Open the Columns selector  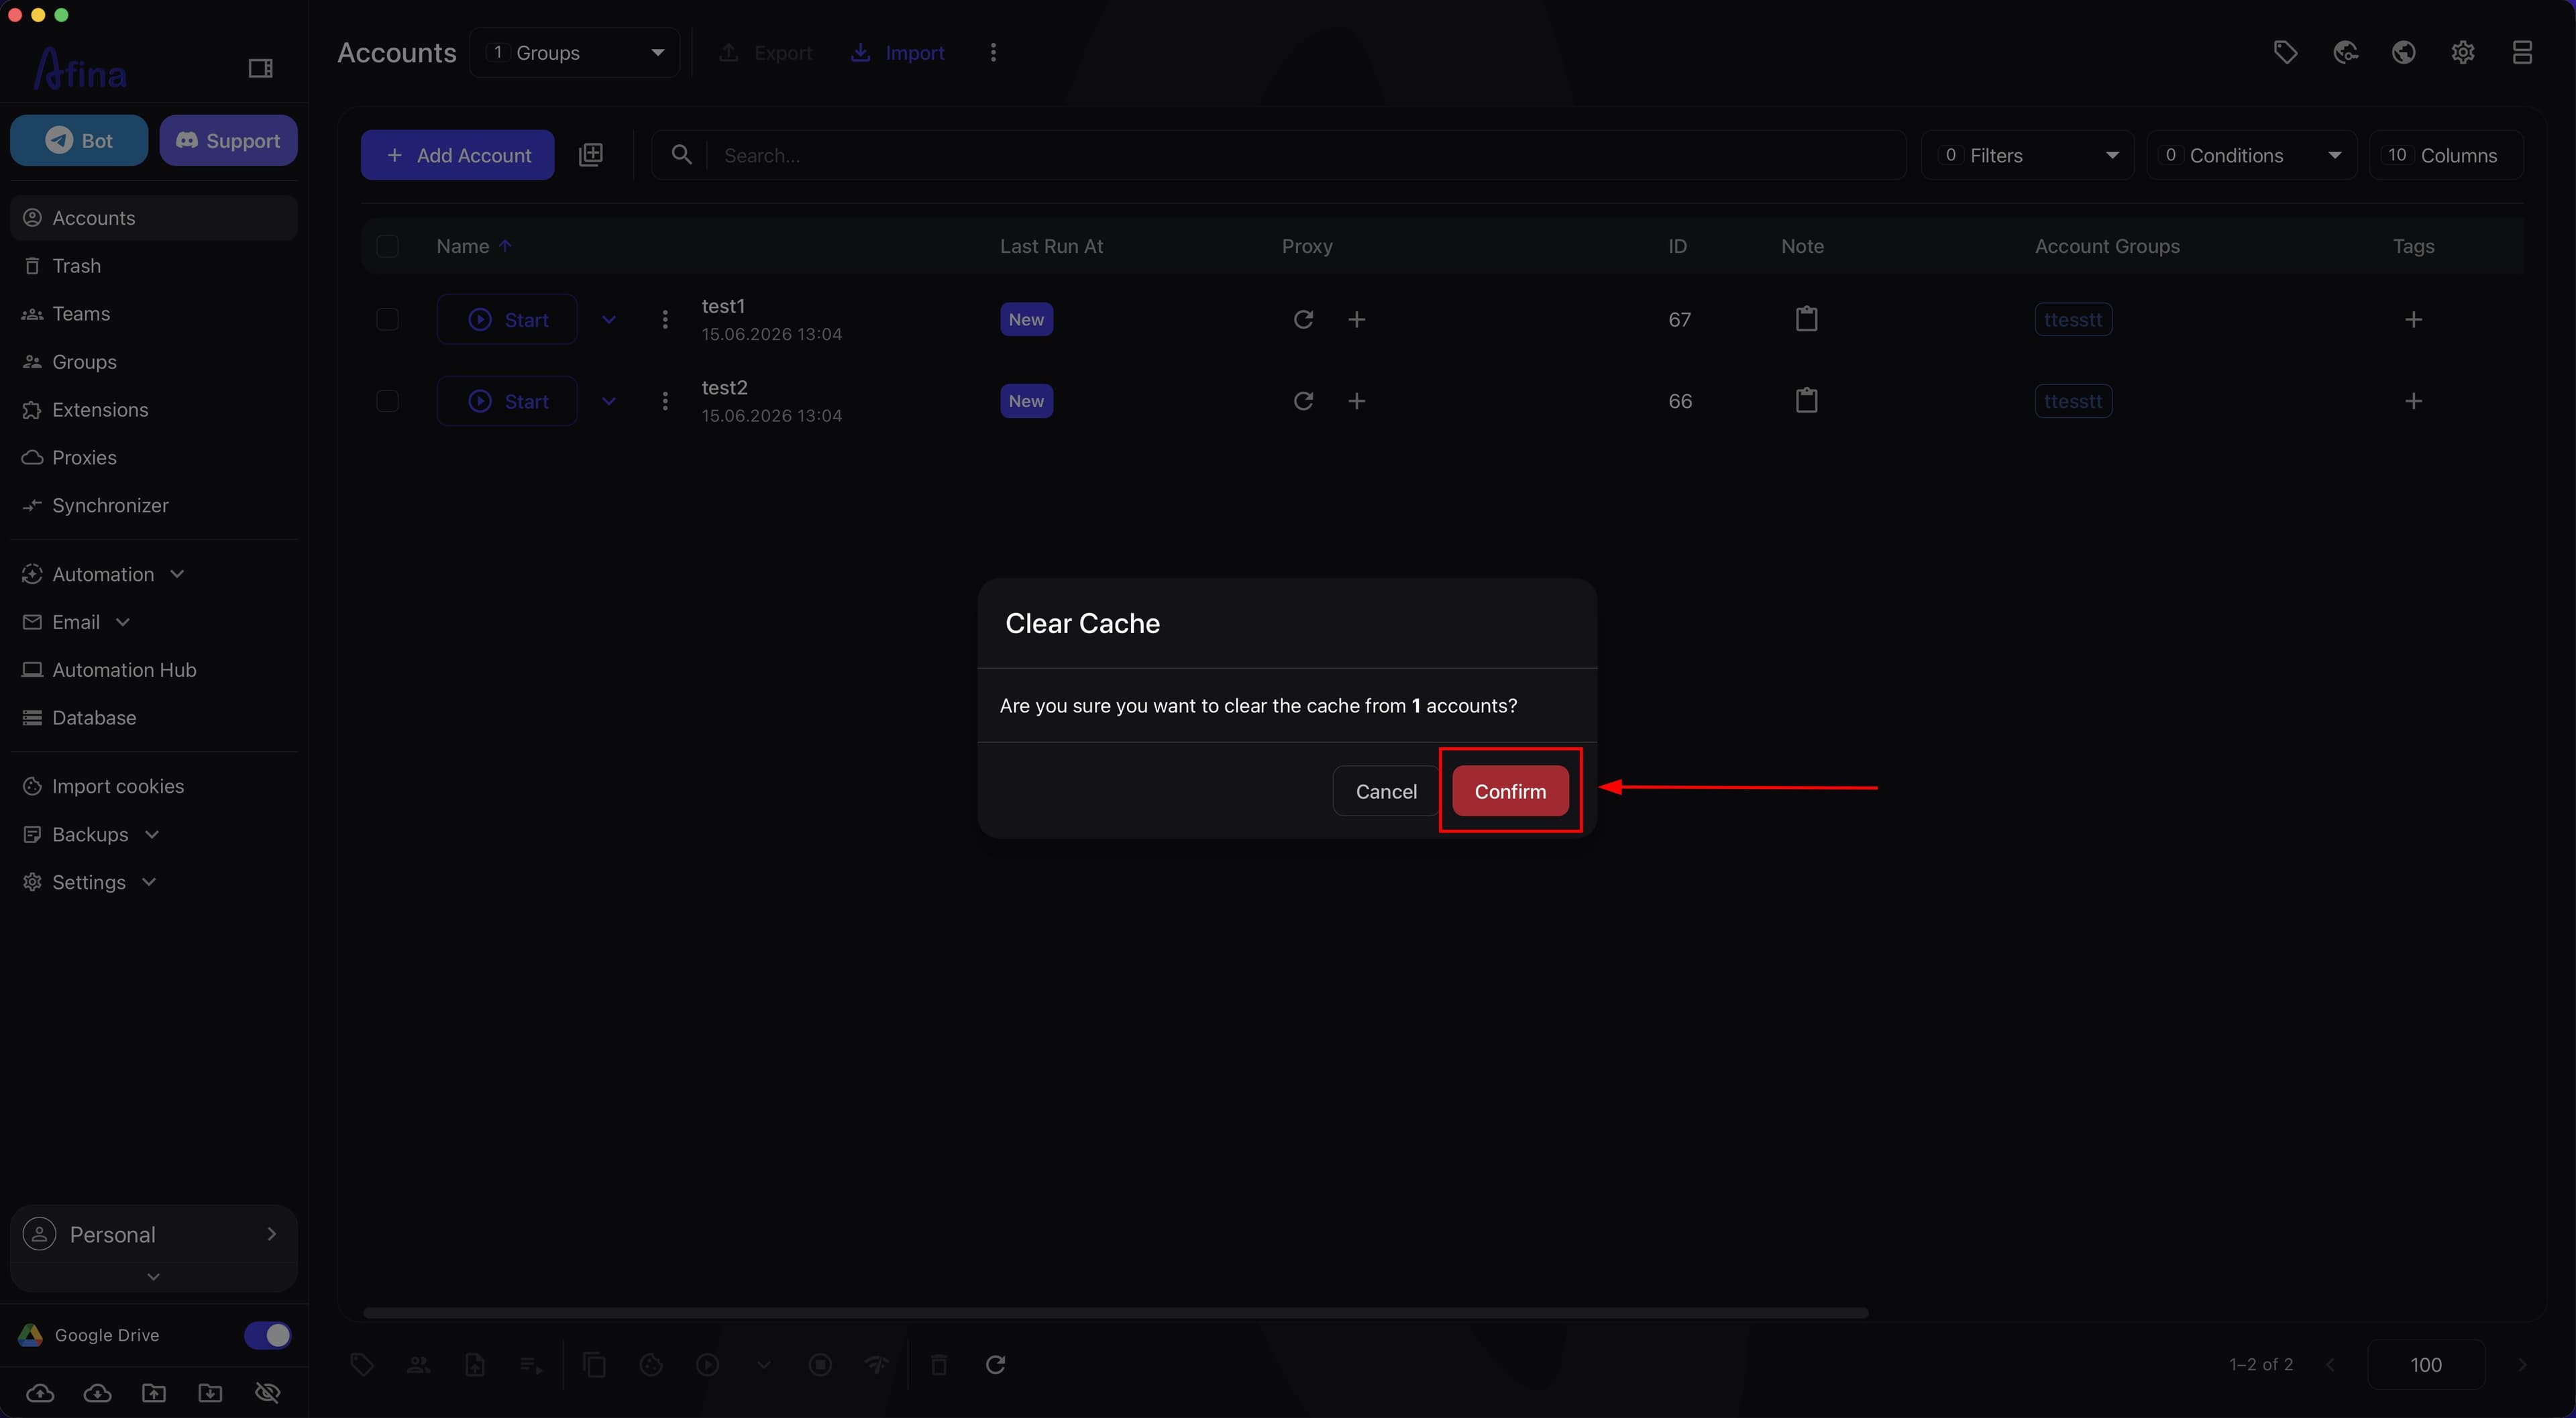tap(2446, 155)
